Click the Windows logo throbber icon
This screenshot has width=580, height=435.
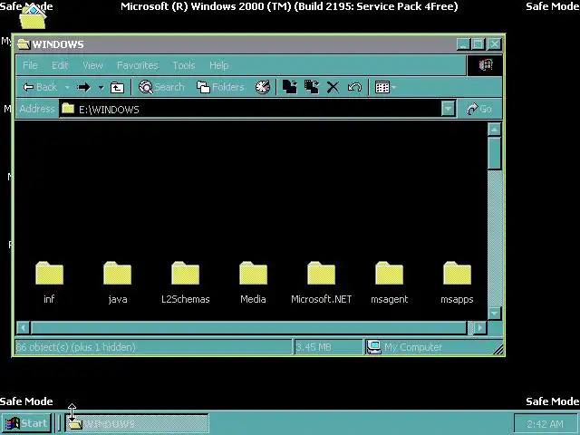pyautogui.click(x=485, y=65)
